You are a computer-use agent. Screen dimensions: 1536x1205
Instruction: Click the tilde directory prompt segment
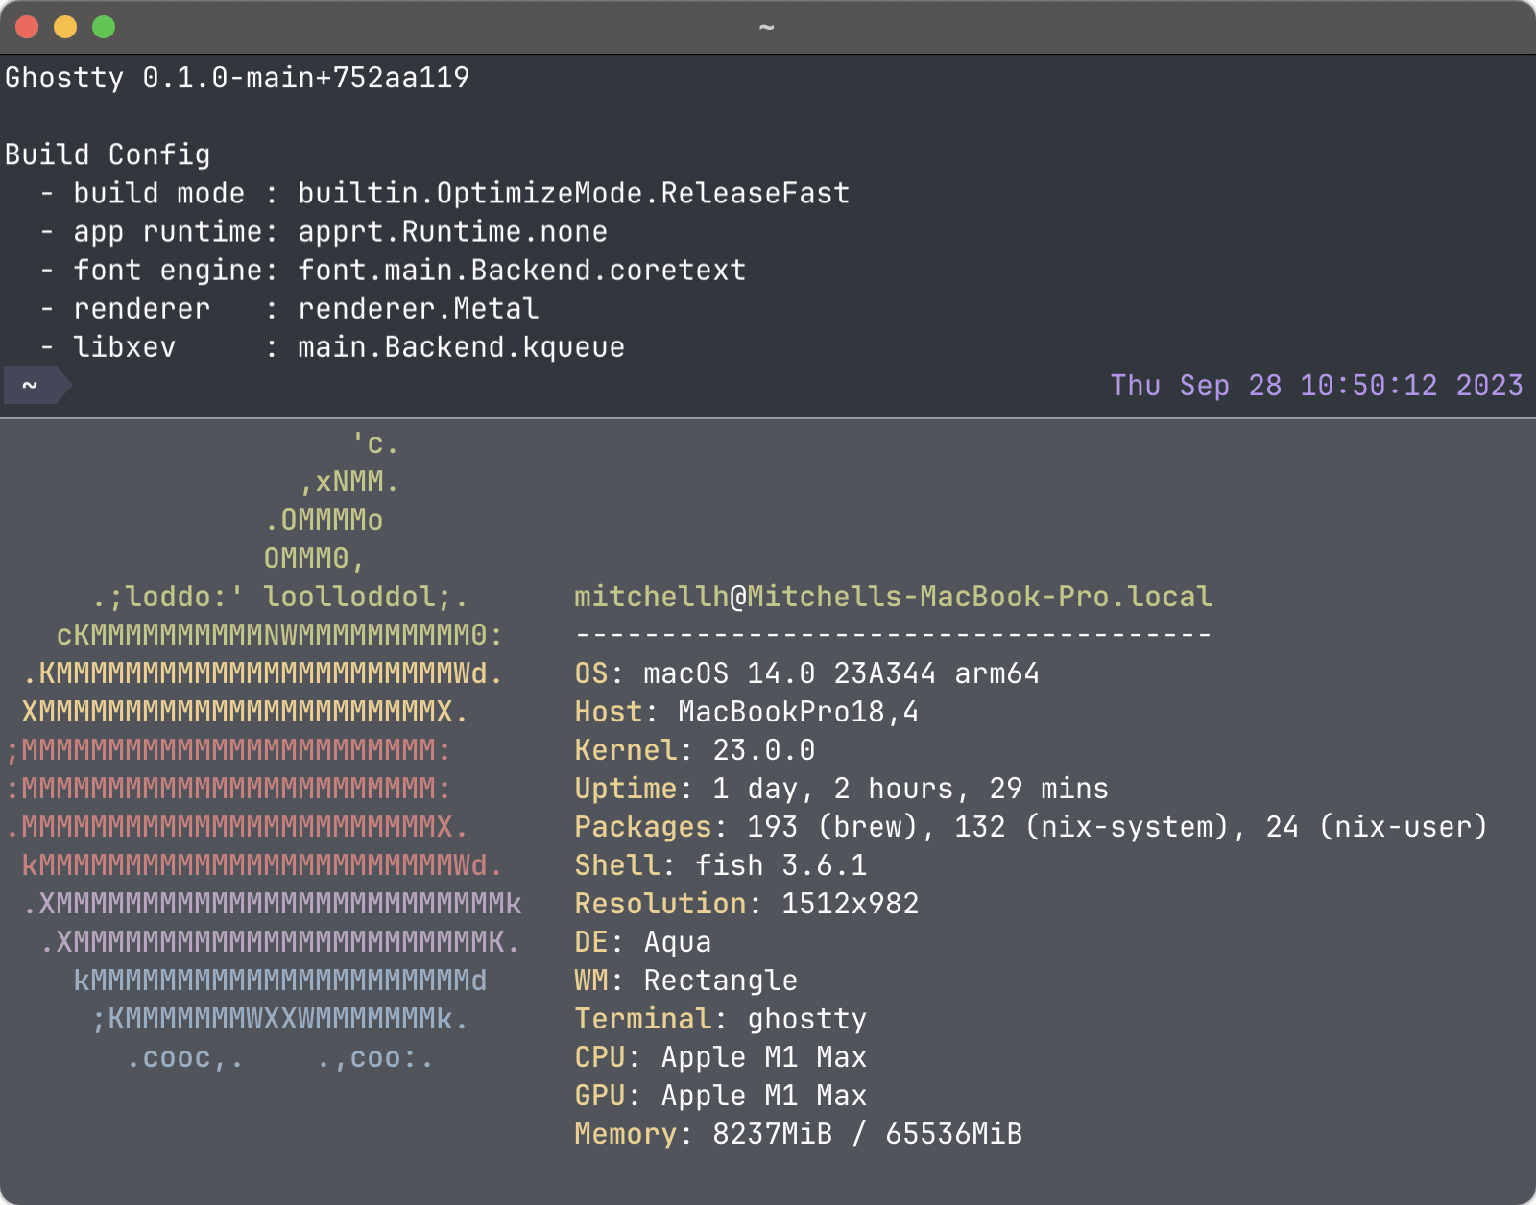coord(31,386)
